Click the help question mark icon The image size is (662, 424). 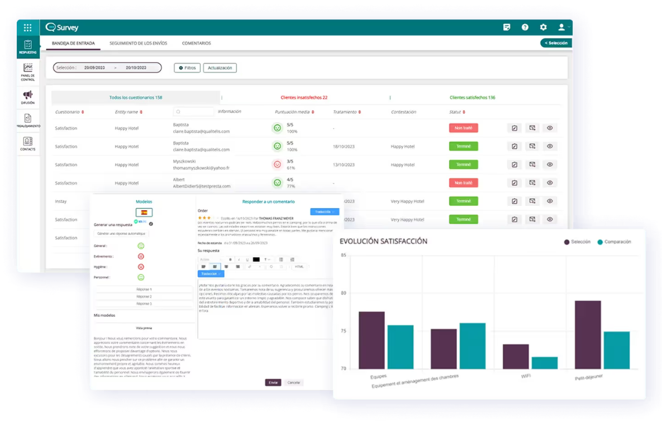tap(525, 27)
